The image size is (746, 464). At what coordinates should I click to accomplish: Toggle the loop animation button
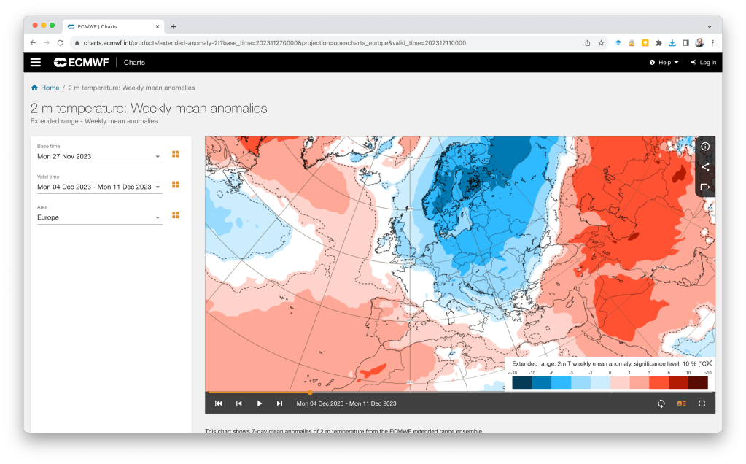[x=661, y=403]
